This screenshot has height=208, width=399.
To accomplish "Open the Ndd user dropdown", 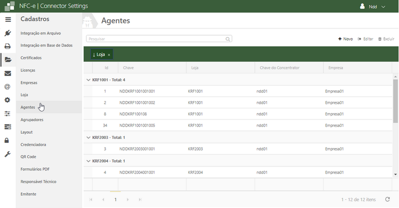I will click(373, 7).
